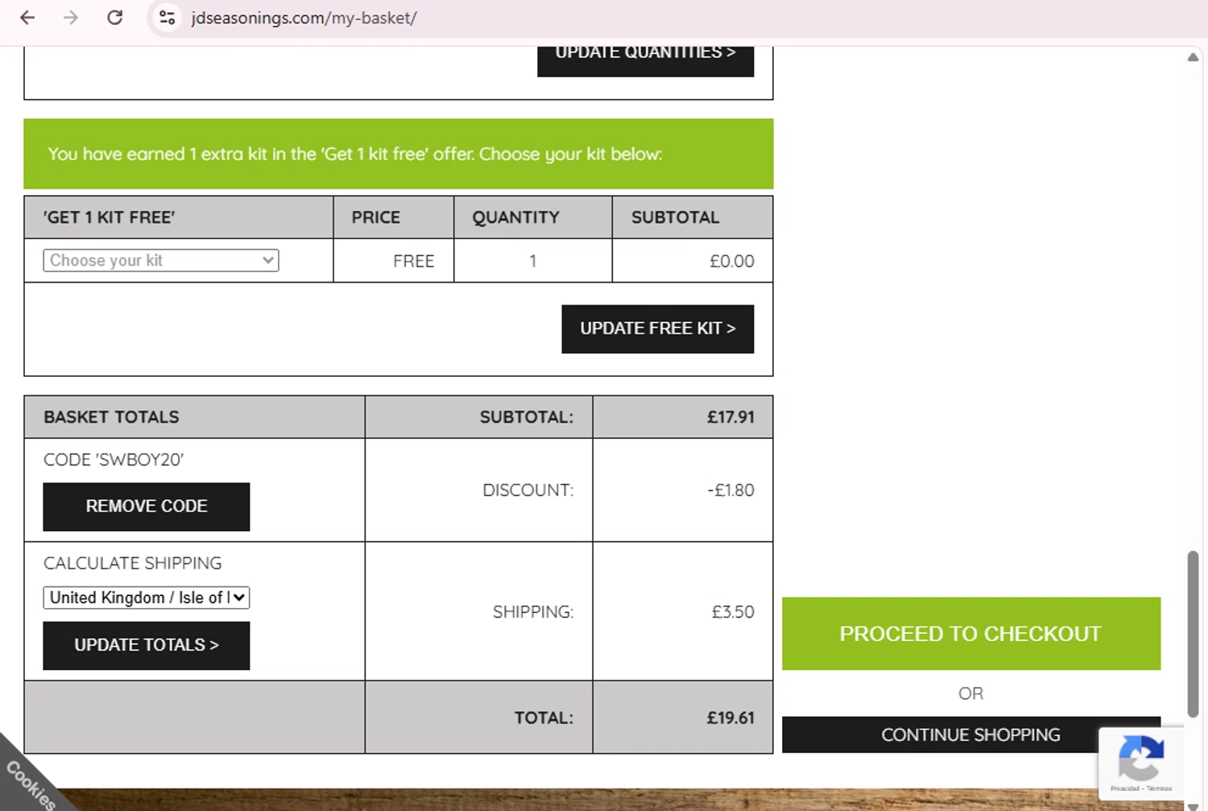Click the SHIPPING: label
This screenshot has height=811, width=1208.
533,612
